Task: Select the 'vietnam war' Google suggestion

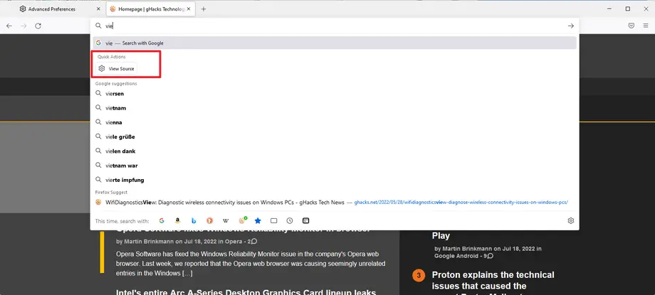Action: tap(335, 166)
